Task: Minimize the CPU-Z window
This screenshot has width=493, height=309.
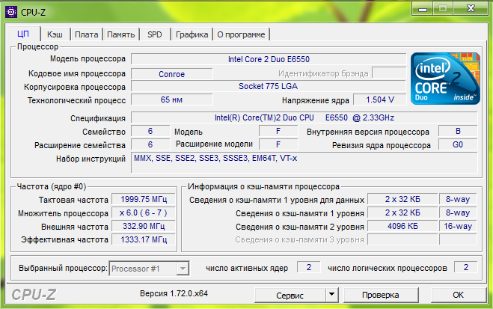Action: (422, 9)
